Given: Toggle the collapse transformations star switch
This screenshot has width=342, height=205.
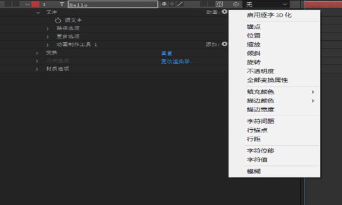Looking at the screenshot, I should pos(172,4).
